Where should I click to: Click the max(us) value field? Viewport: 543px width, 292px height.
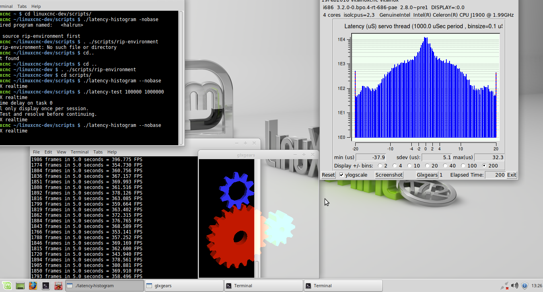pos(489,158)
